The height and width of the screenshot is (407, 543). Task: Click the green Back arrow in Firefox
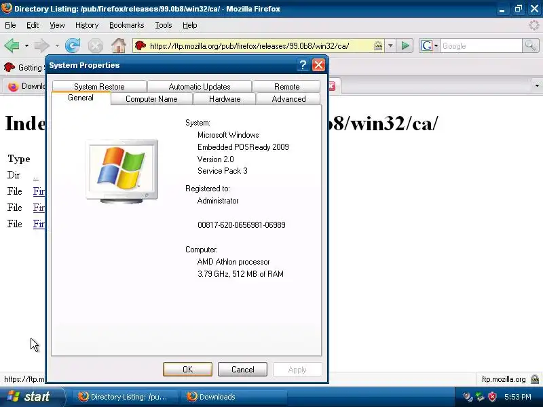pyautogui.click(x=12, y=45)
